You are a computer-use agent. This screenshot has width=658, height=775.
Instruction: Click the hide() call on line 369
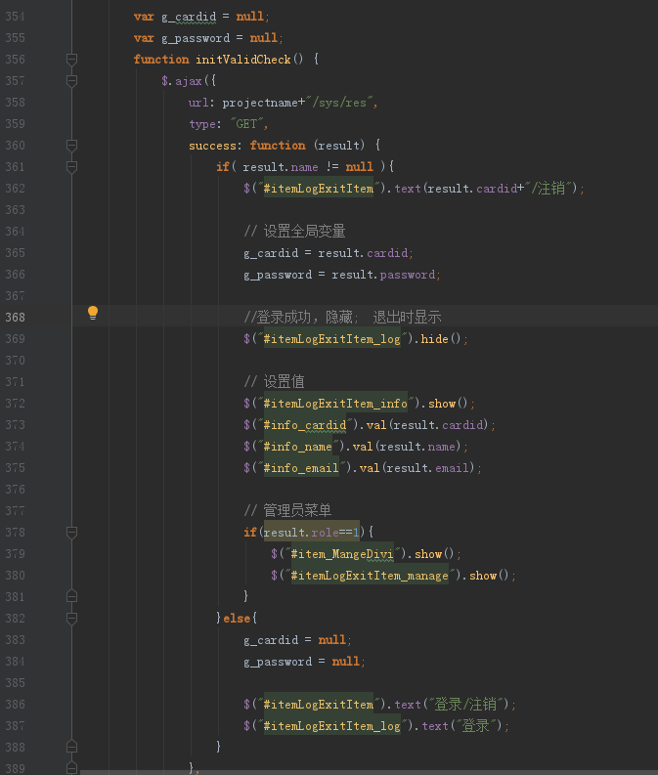[441, 339]
